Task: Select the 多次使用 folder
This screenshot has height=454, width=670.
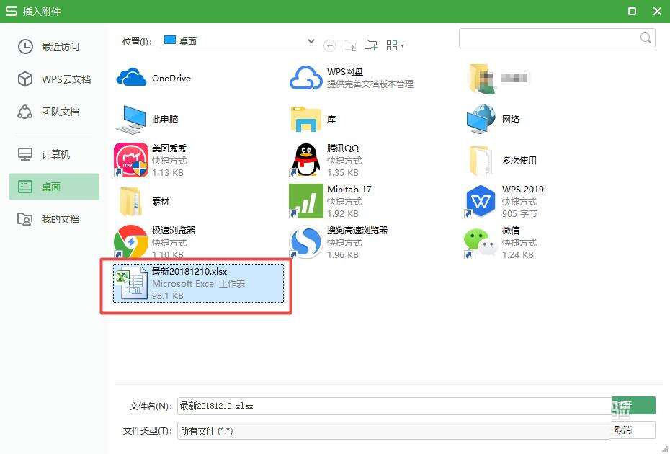Action: (x=502, y=160)
